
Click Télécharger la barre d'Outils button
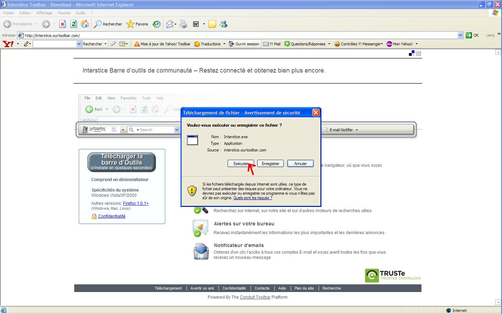click(122, 162)
